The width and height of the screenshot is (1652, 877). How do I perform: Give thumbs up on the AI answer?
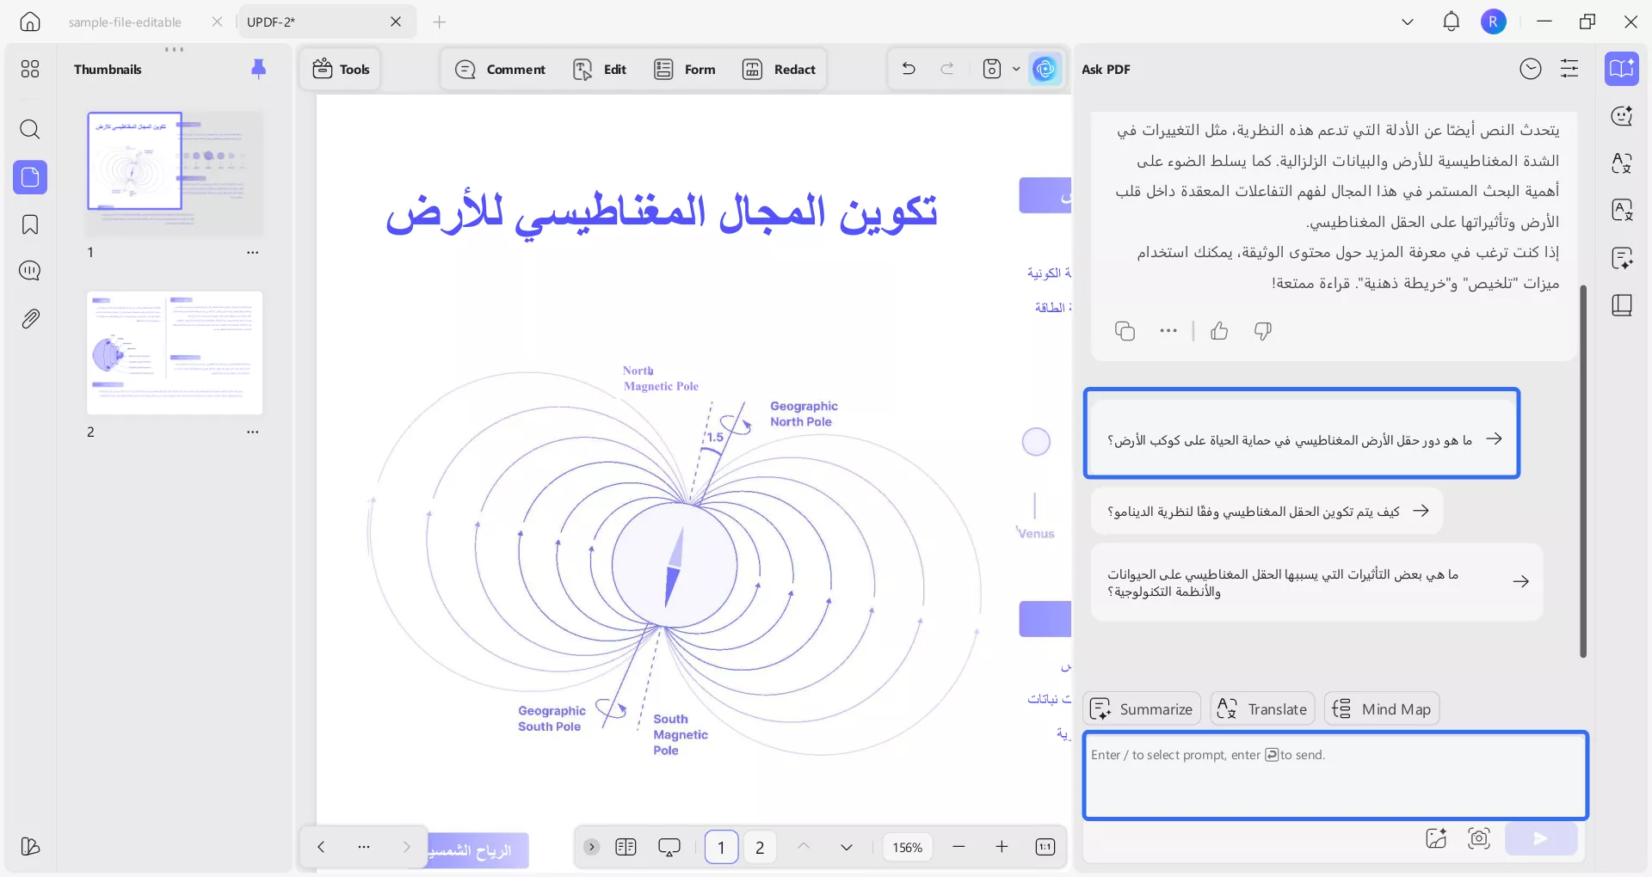(x=1219, y=331)
